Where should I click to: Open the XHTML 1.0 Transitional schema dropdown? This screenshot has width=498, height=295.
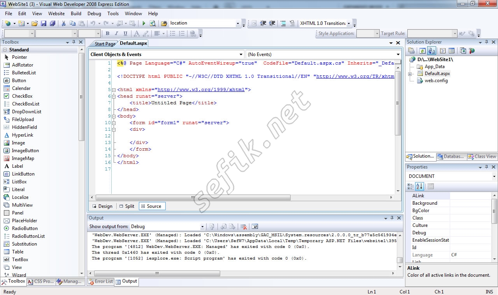[349, 23]
